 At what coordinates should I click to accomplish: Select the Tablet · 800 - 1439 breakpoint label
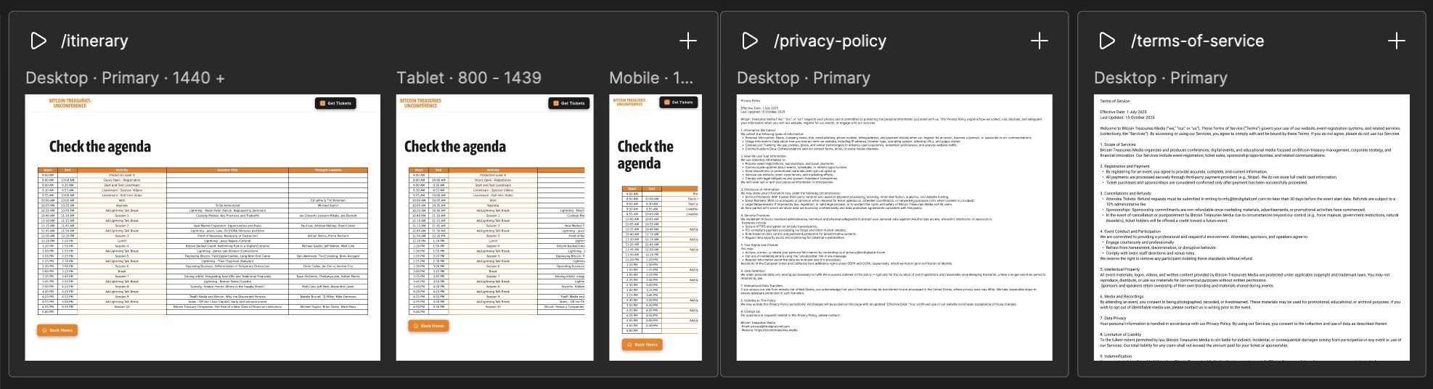click(x=469, y=78)
